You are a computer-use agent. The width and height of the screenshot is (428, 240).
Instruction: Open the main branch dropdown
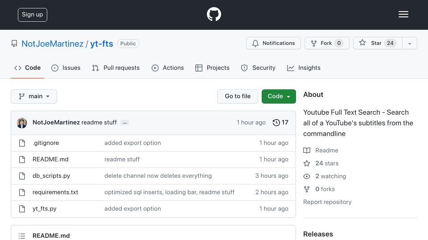point(34,96)
